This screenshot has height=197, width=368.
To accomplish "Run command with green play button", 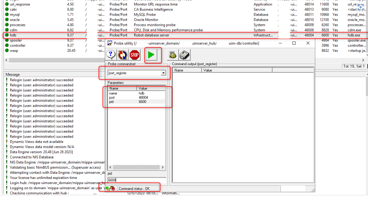I will point(151,55).
